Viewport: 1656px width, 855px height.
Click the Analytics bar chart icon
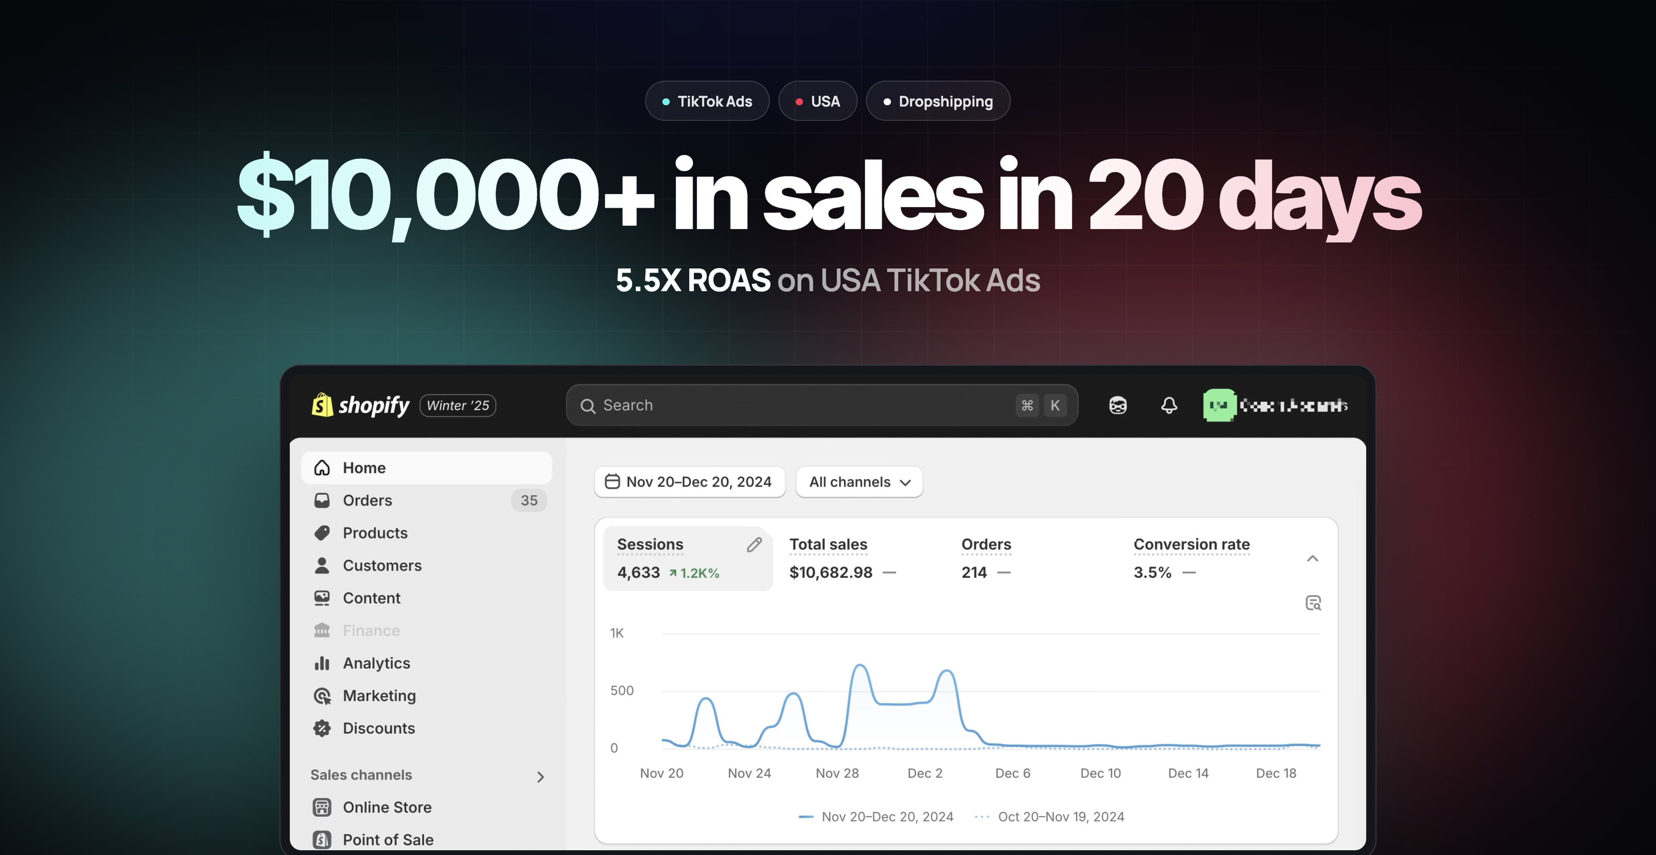coord(322,663)
